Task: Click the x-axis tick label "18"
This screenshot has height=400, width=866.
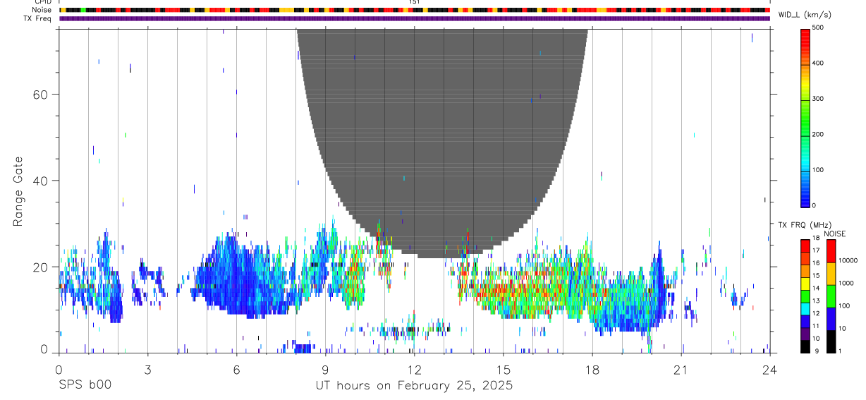Action: click(592, 369)
